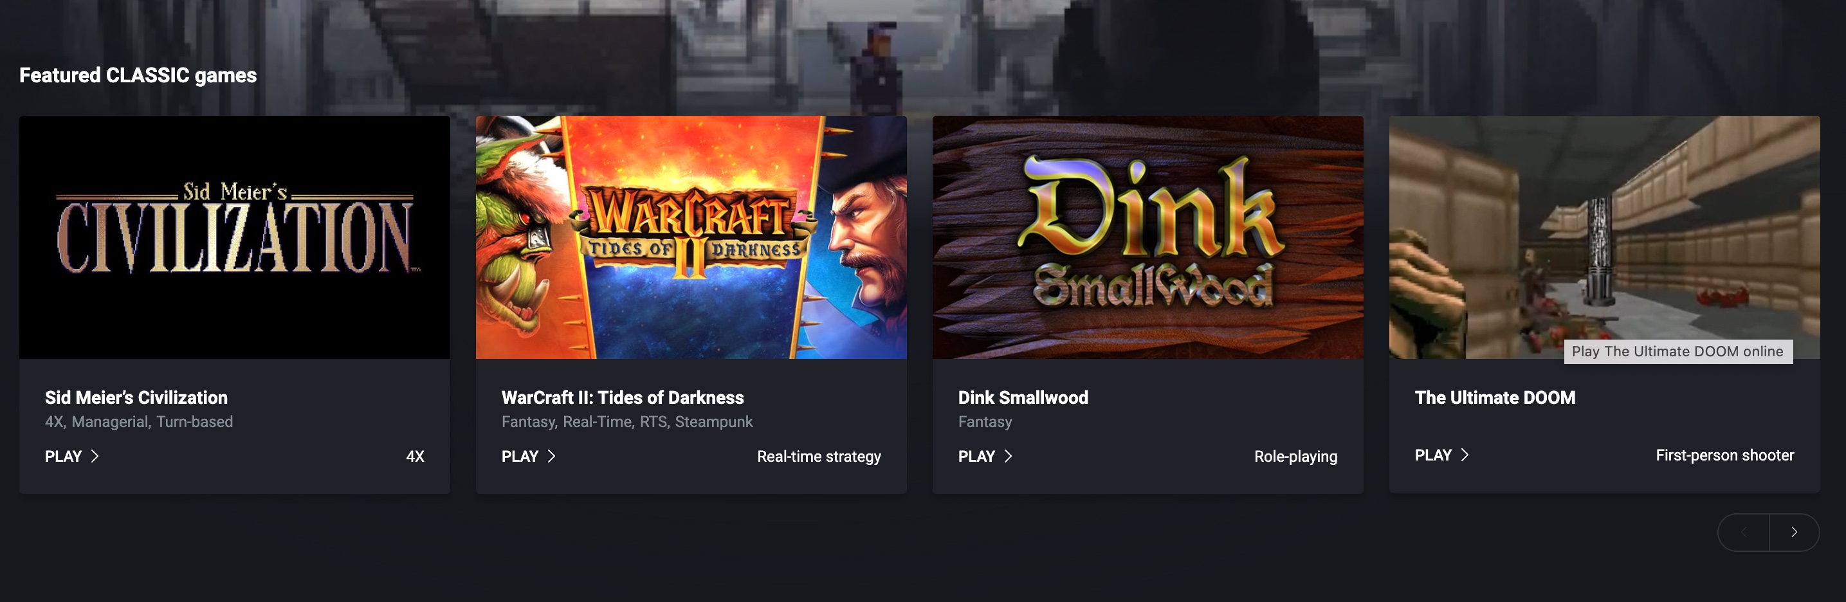Image resolution: width=1846 pixels, height=602 pixels.
Task: Play WarCraft II: Tides of Darkness
Action: point(528,456)
